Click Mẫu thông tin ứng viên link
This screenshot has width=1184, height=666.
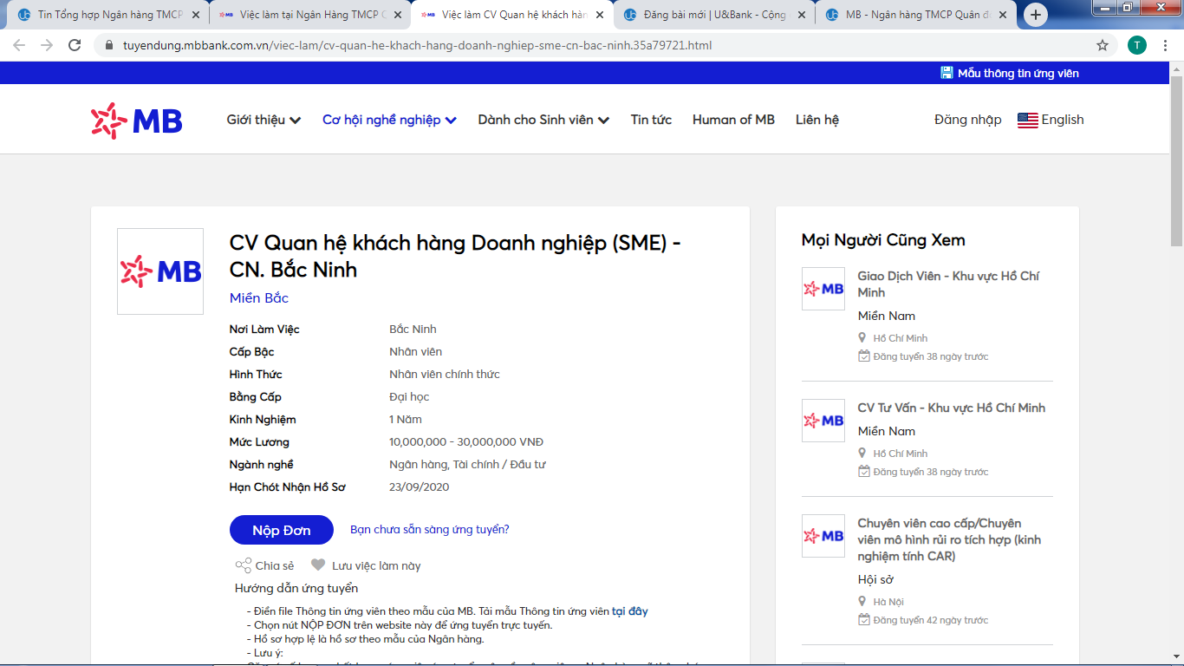point(1018,73)
